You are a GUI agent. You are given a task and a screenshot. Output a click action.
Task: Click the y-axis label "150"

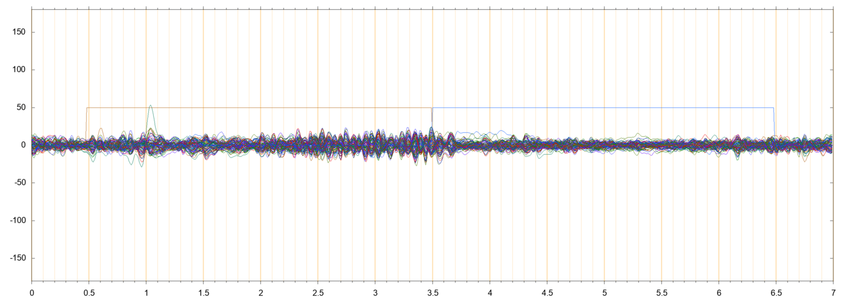(20, 32)
